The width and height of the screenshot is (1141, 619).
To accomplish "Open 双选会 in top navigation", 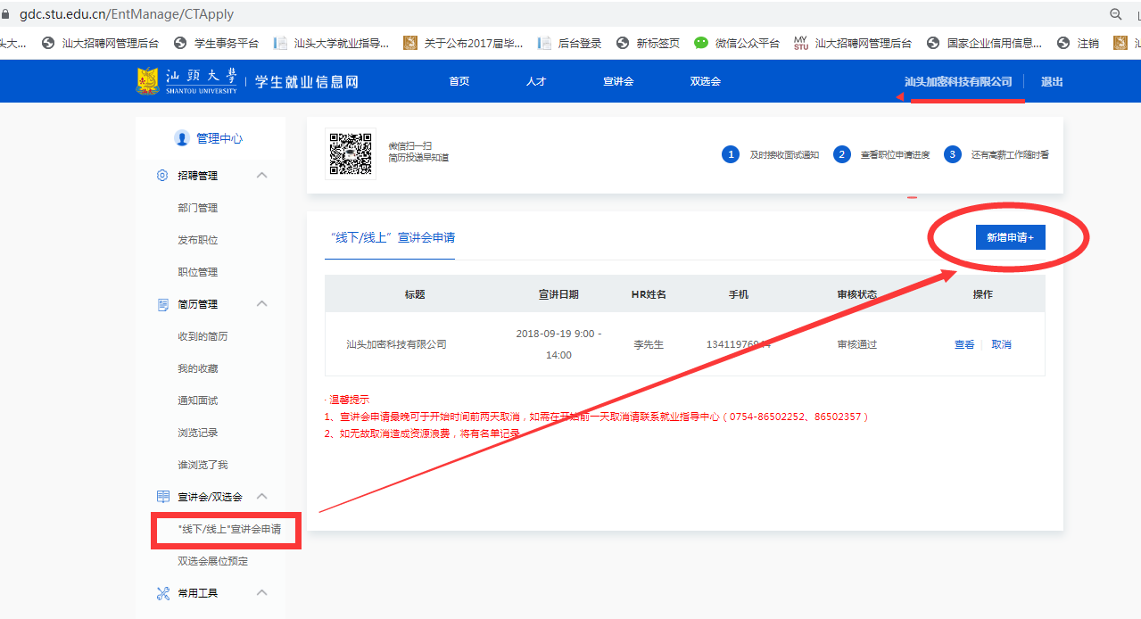I will [706, 81].
